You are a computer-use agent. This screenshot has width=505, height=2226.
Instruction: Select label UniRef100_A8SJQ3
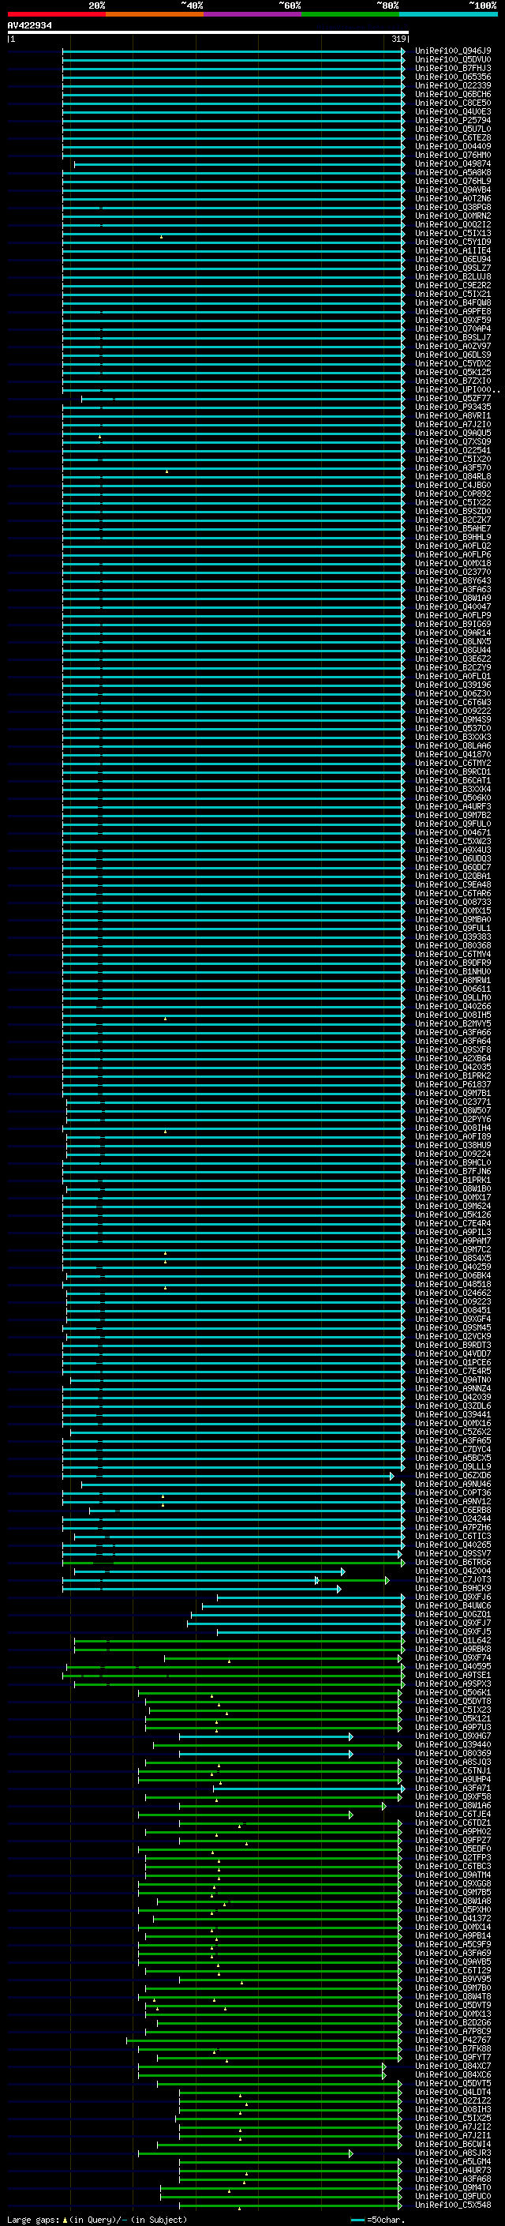click(453, 1762)
